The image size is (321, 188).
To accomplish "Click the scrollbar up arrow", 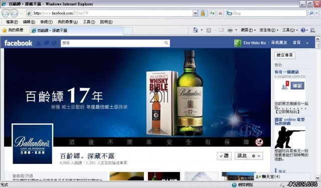I will point(317,39).
